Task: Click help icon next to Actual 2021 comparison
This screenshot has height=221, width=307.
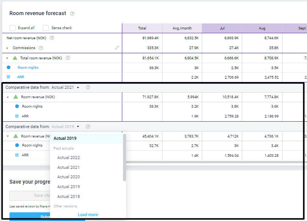Action: click(x=88, y=87)
